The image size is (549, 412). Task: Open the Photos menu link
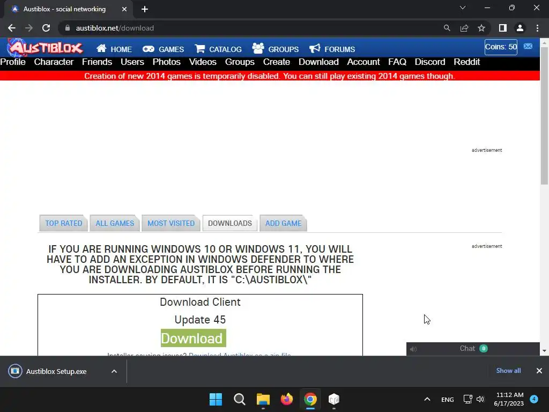point(166,62)
